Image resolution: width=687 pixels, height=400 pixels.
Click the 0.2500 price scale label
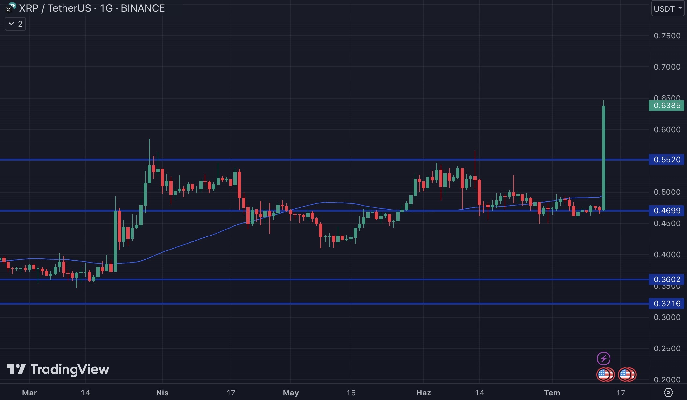pyautogui.click(x=667, y=349)
